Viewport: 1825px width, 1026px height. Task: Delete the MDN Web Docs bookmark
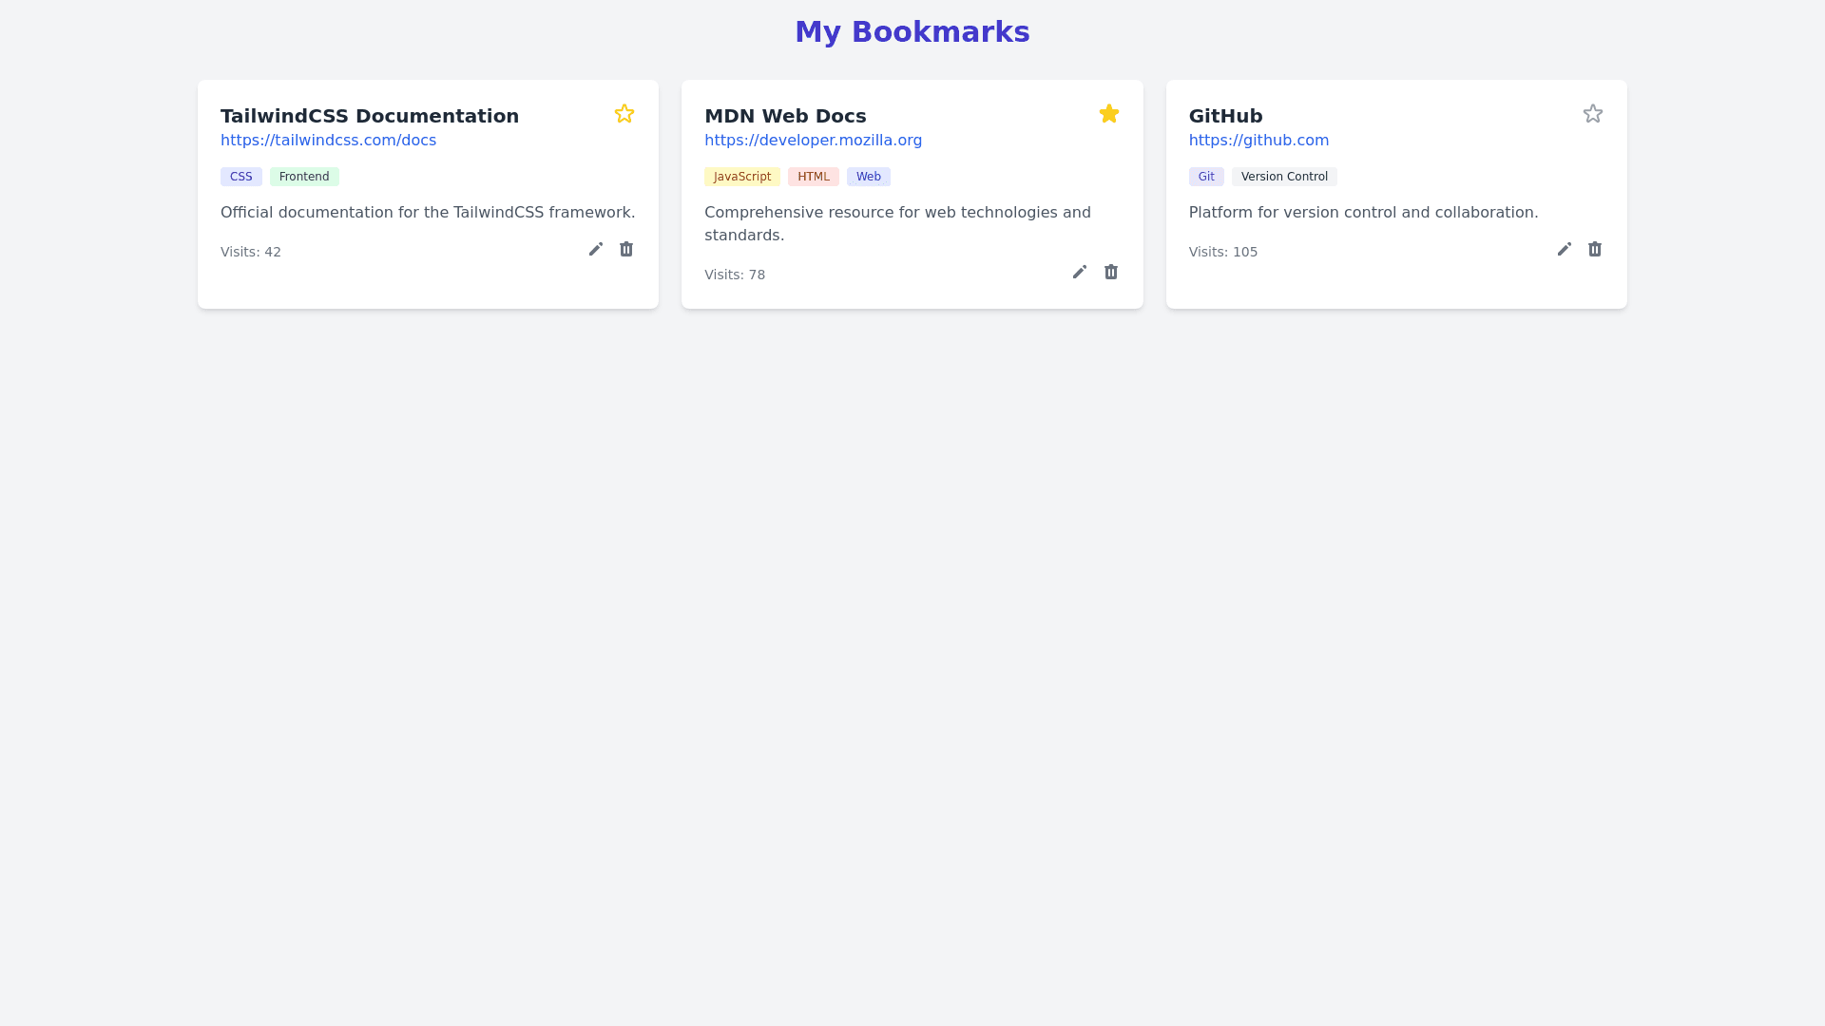[1111, 272]
